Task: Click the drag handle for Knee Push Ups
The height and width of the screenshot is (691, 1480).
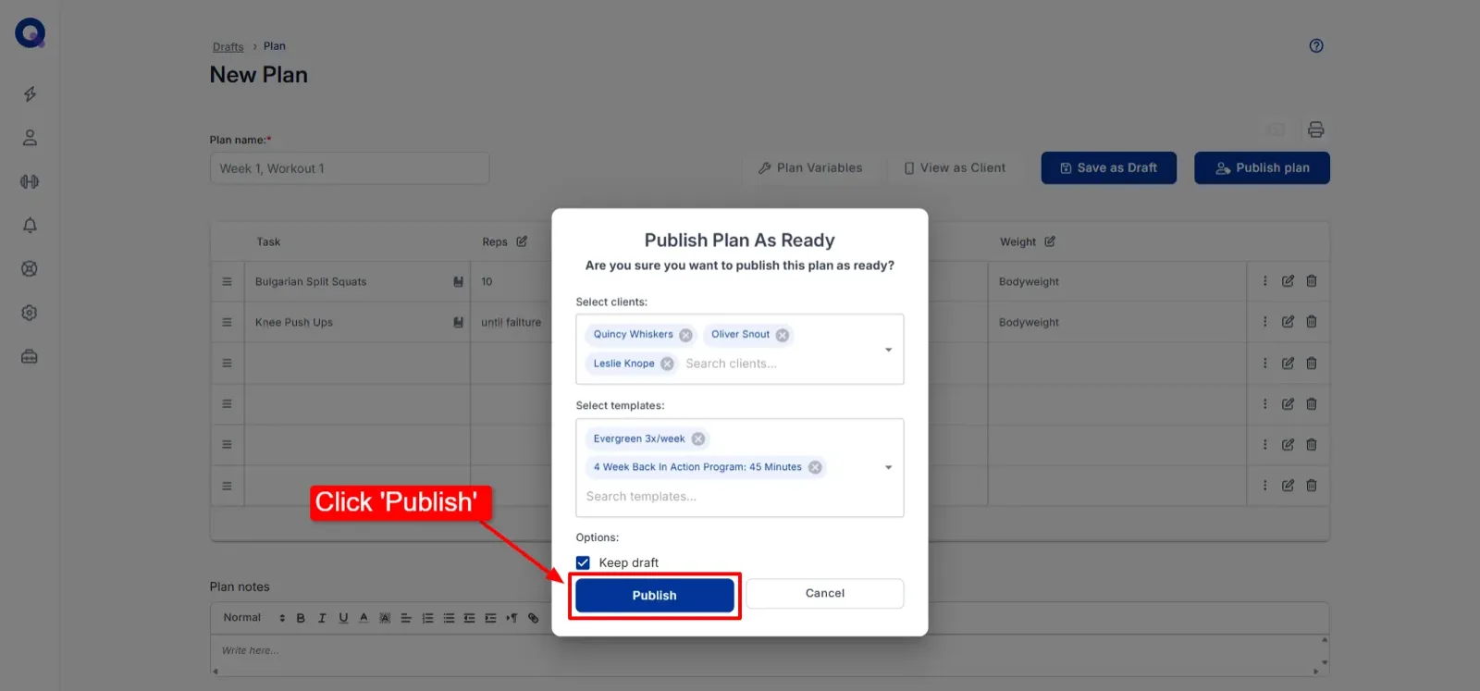Action: [227, 322]
